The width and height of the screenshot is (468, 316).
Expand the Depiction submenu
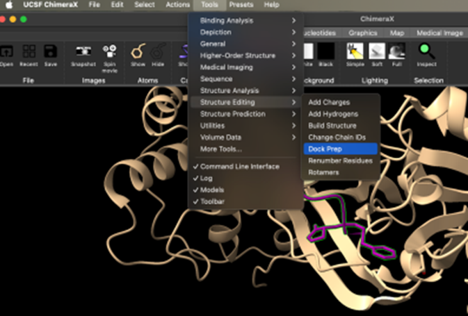click(x=246, y=32)
